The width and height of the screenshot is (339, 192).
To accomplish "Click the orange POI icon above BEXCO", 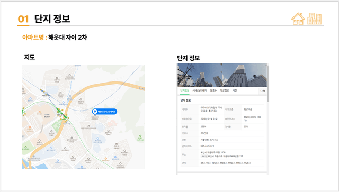I will tap(39, 112).
